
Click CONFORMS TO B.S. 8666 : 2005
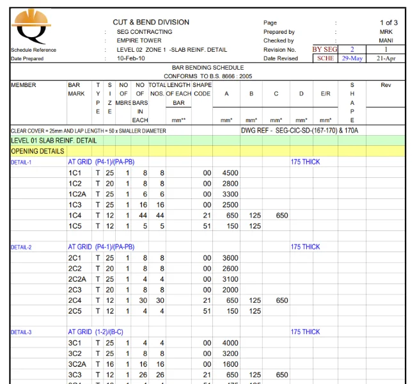point(208,76)
